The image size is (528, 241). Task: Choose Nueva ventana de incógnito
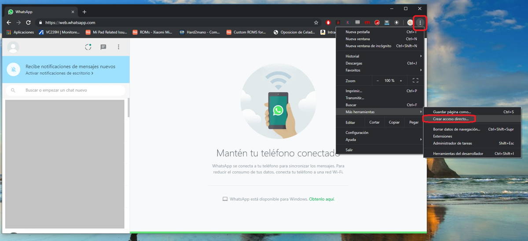pos(368,46)
